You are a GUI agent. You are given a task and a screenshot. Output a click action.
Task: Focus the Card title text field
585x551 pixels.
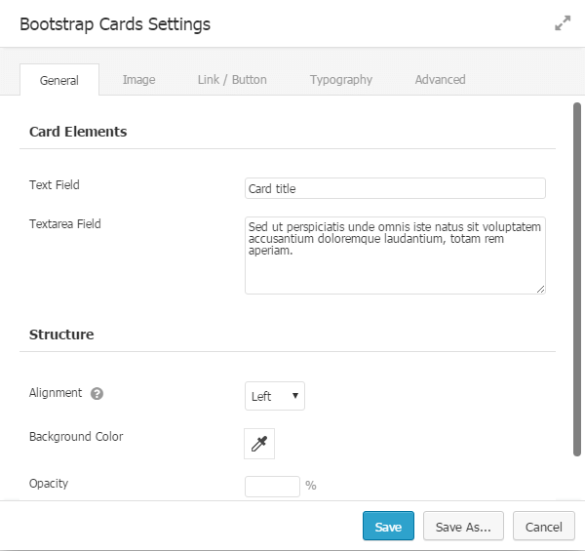coord(395,188)
